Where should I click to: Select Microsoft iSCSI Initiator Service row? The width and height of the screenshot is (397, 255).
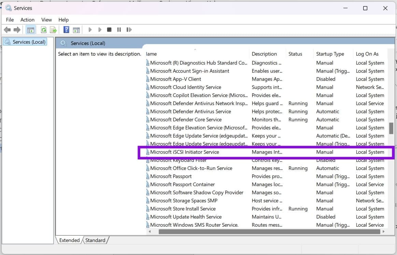tap(266, 152)
